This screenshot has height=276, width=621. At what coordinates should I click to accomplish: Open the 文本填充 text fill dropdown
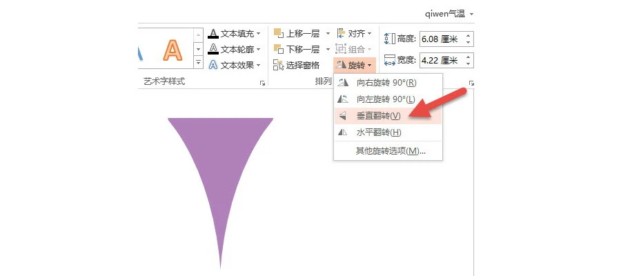coord(259,33)
